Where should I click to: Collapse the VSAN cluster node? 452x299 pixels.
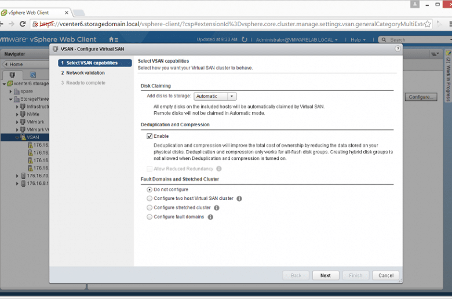point(17,137)
